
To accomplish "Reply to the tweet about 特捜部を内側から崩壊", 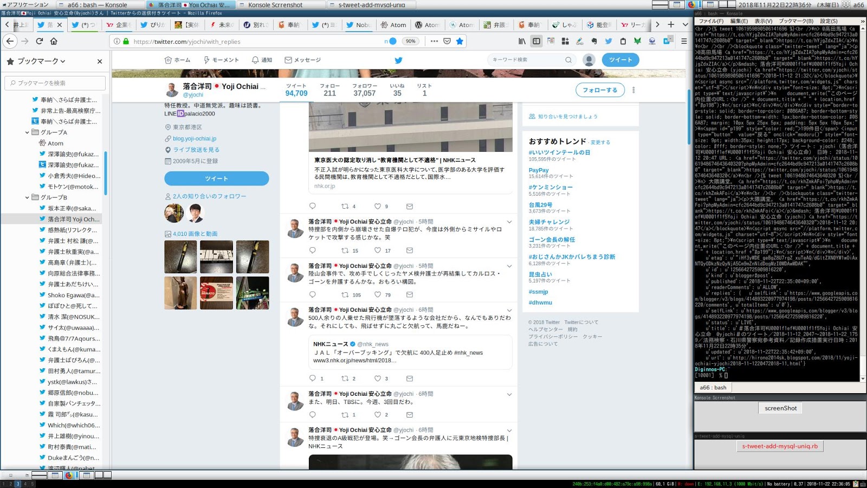I will coord(312,251).
